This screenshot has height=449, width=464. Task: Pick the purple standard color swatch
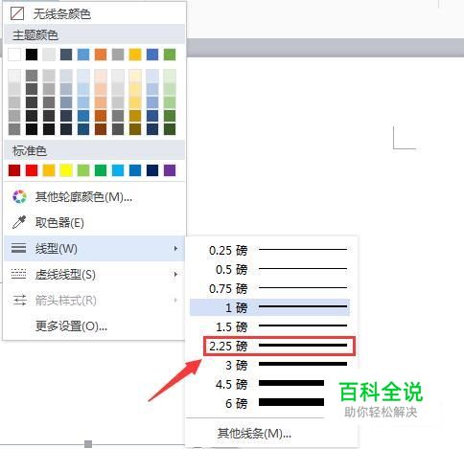pyautogui.click(x=170, y=170)
